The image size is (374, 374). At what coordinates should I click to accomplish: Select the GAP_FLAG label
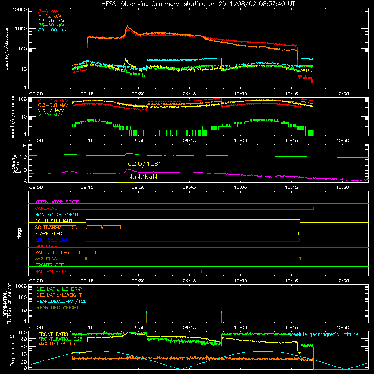(x=46, y=208)
